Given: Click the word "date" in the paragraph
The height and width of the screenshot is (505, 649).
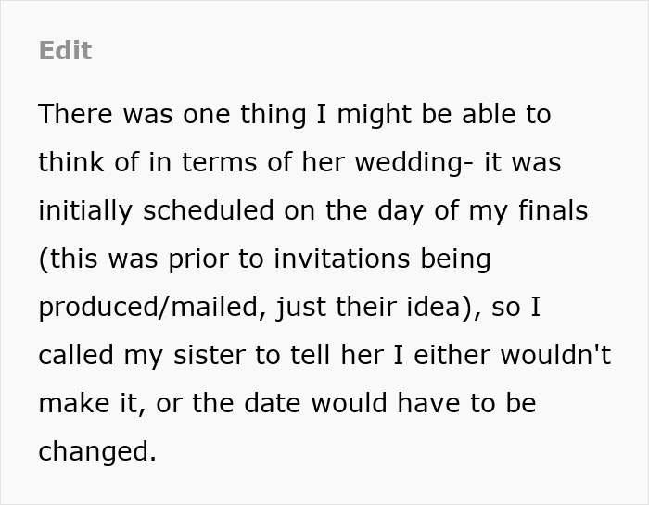Looking at the screenshot, I should pos(272,403).
